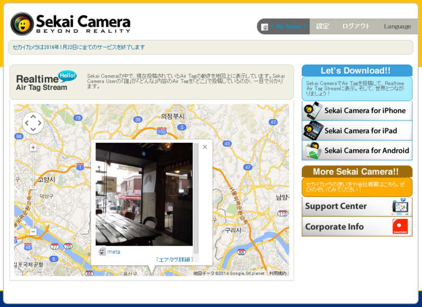Open the service termination notice link
This screenshot has width=422, height=307.
click(79, 47)
